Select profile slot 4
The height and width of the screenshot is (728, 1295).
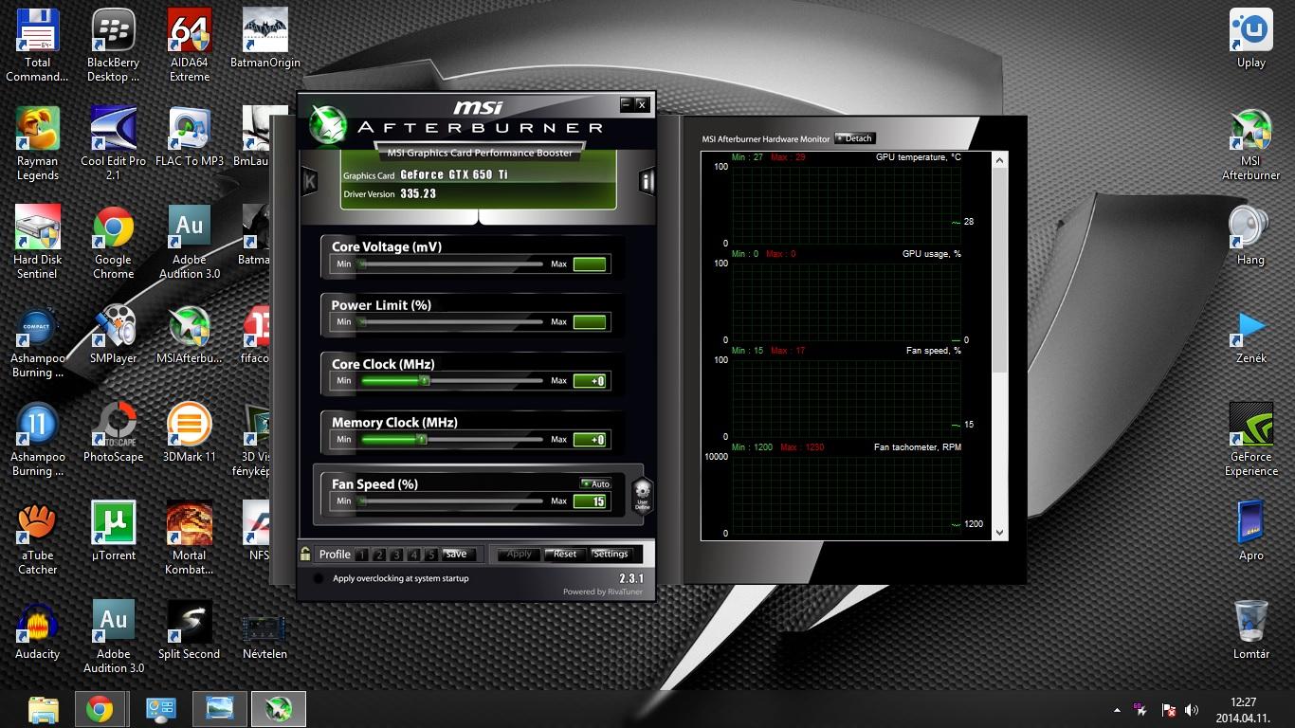point(414,555)
